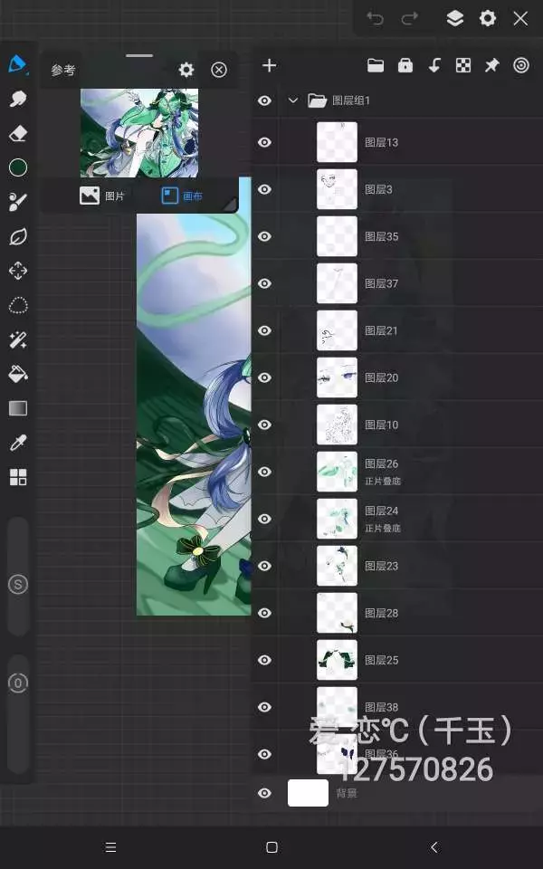Hide layer 图层28
Screen dimensions: 543x869
[x=265, y=613]
